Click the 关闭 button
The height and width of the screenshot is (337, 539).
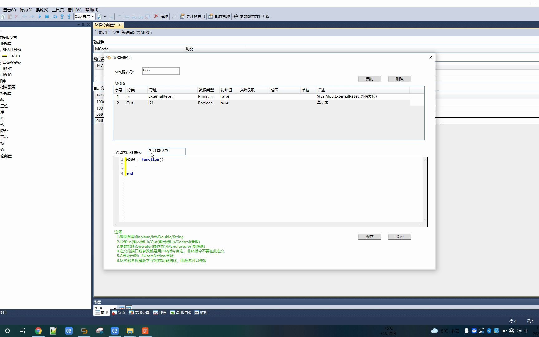coord(400,237)
